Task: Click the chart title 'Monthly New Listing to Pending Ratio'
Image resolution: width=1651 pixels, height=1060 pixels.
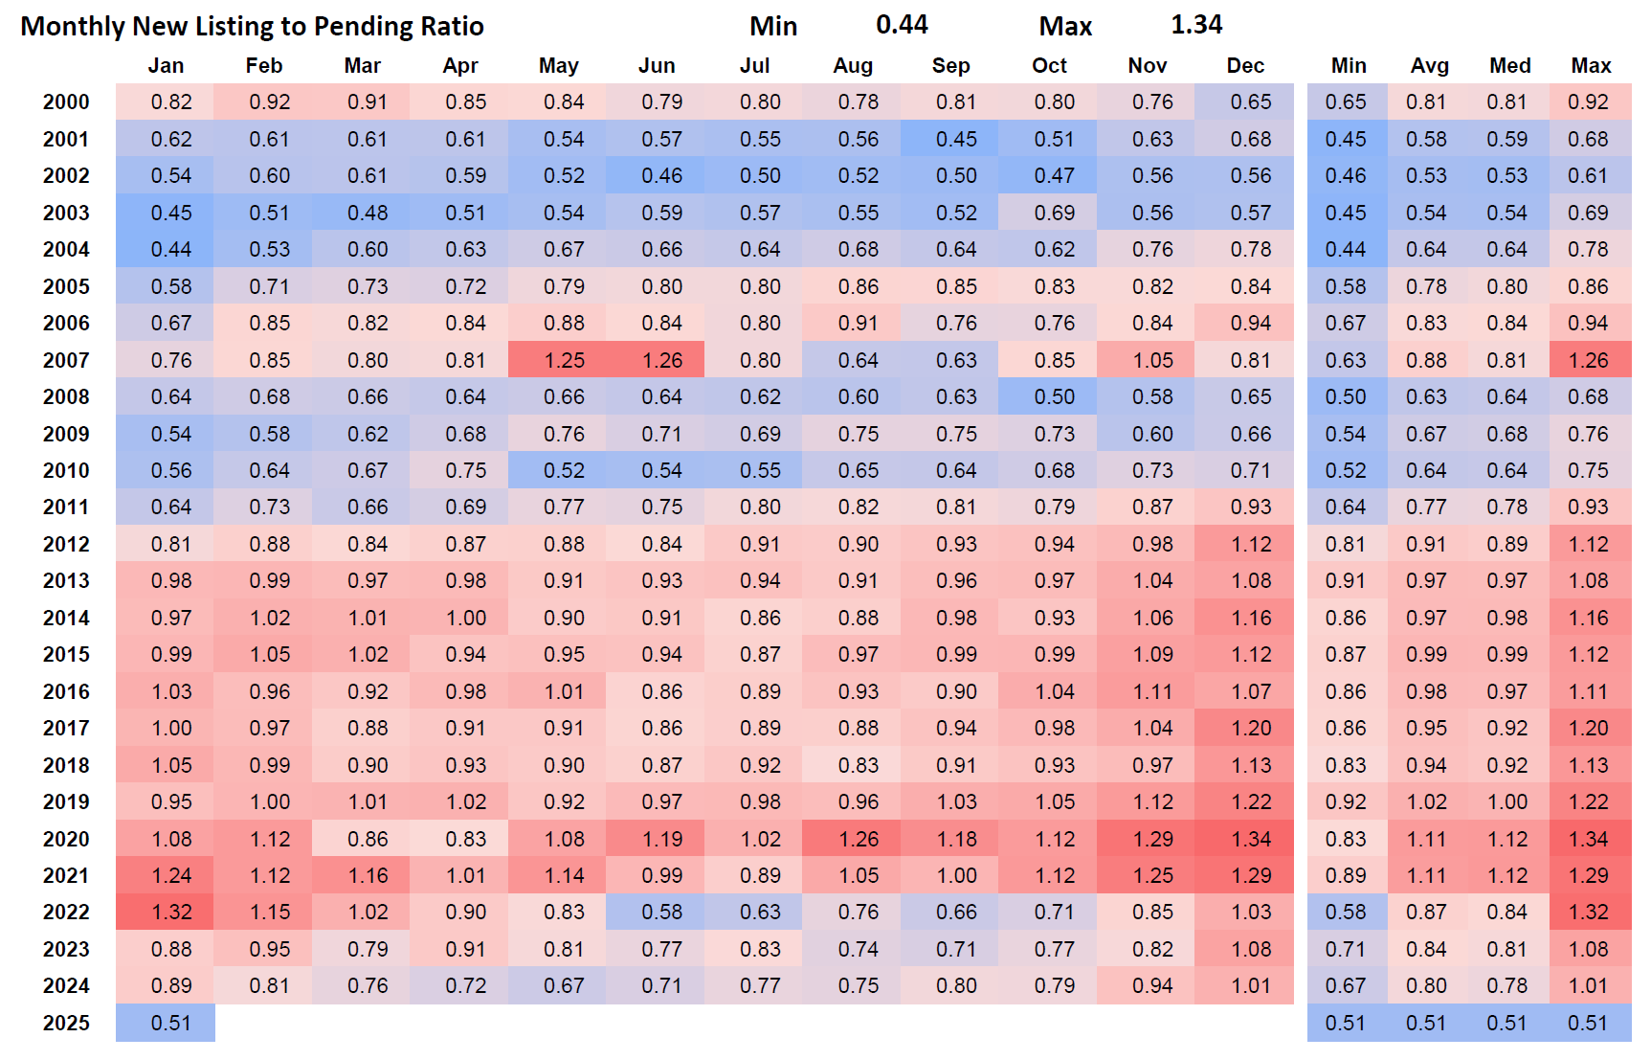Action: coord(252,26)
